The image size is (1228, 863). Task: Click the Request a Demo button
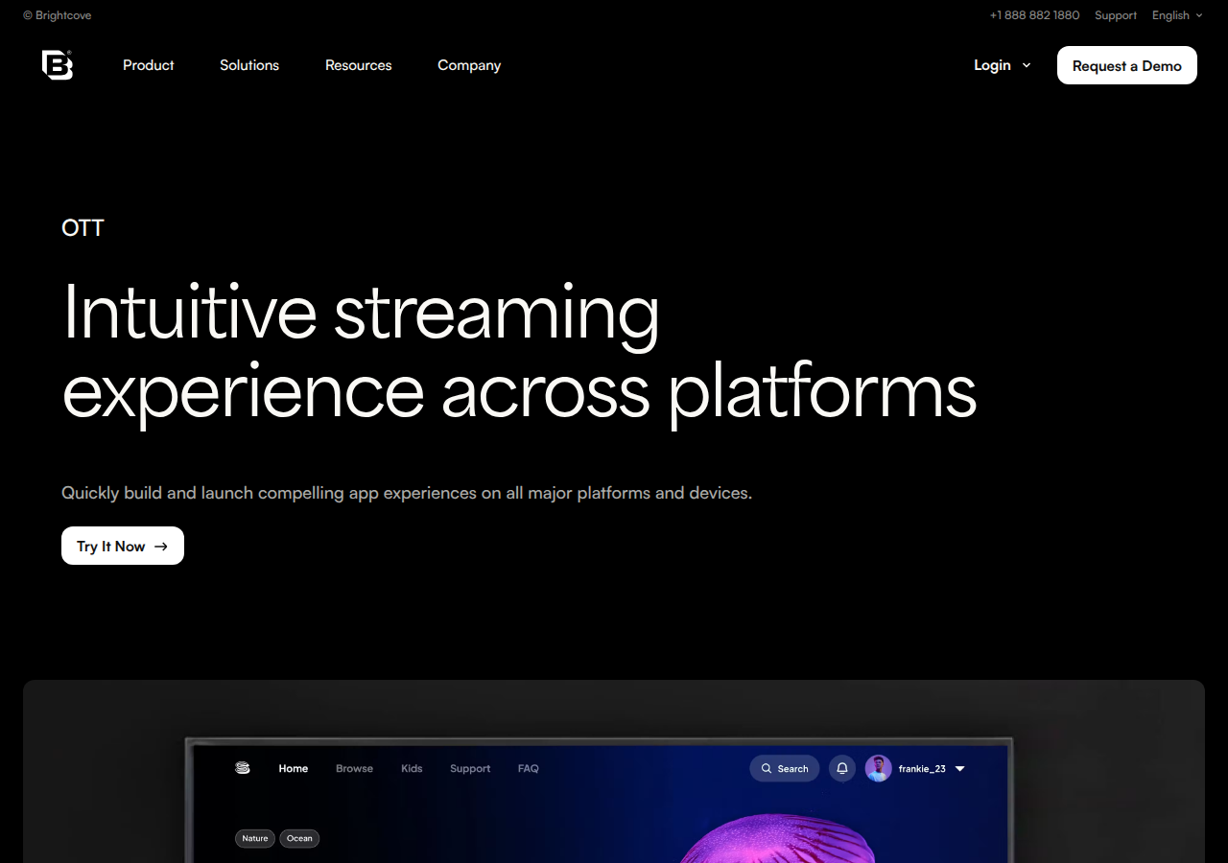1127,65
